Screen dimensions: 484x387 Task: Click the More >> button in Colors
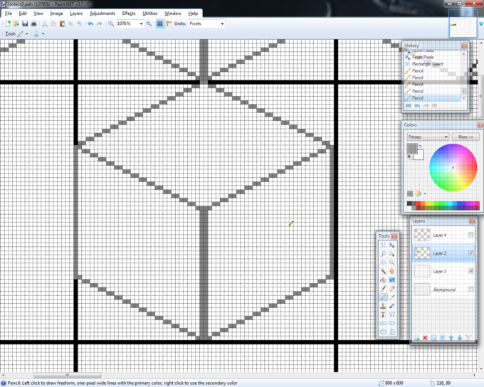(x=465, y=137)
